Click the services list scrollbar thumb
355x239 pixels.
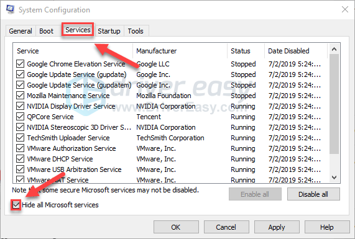[334, 104]
